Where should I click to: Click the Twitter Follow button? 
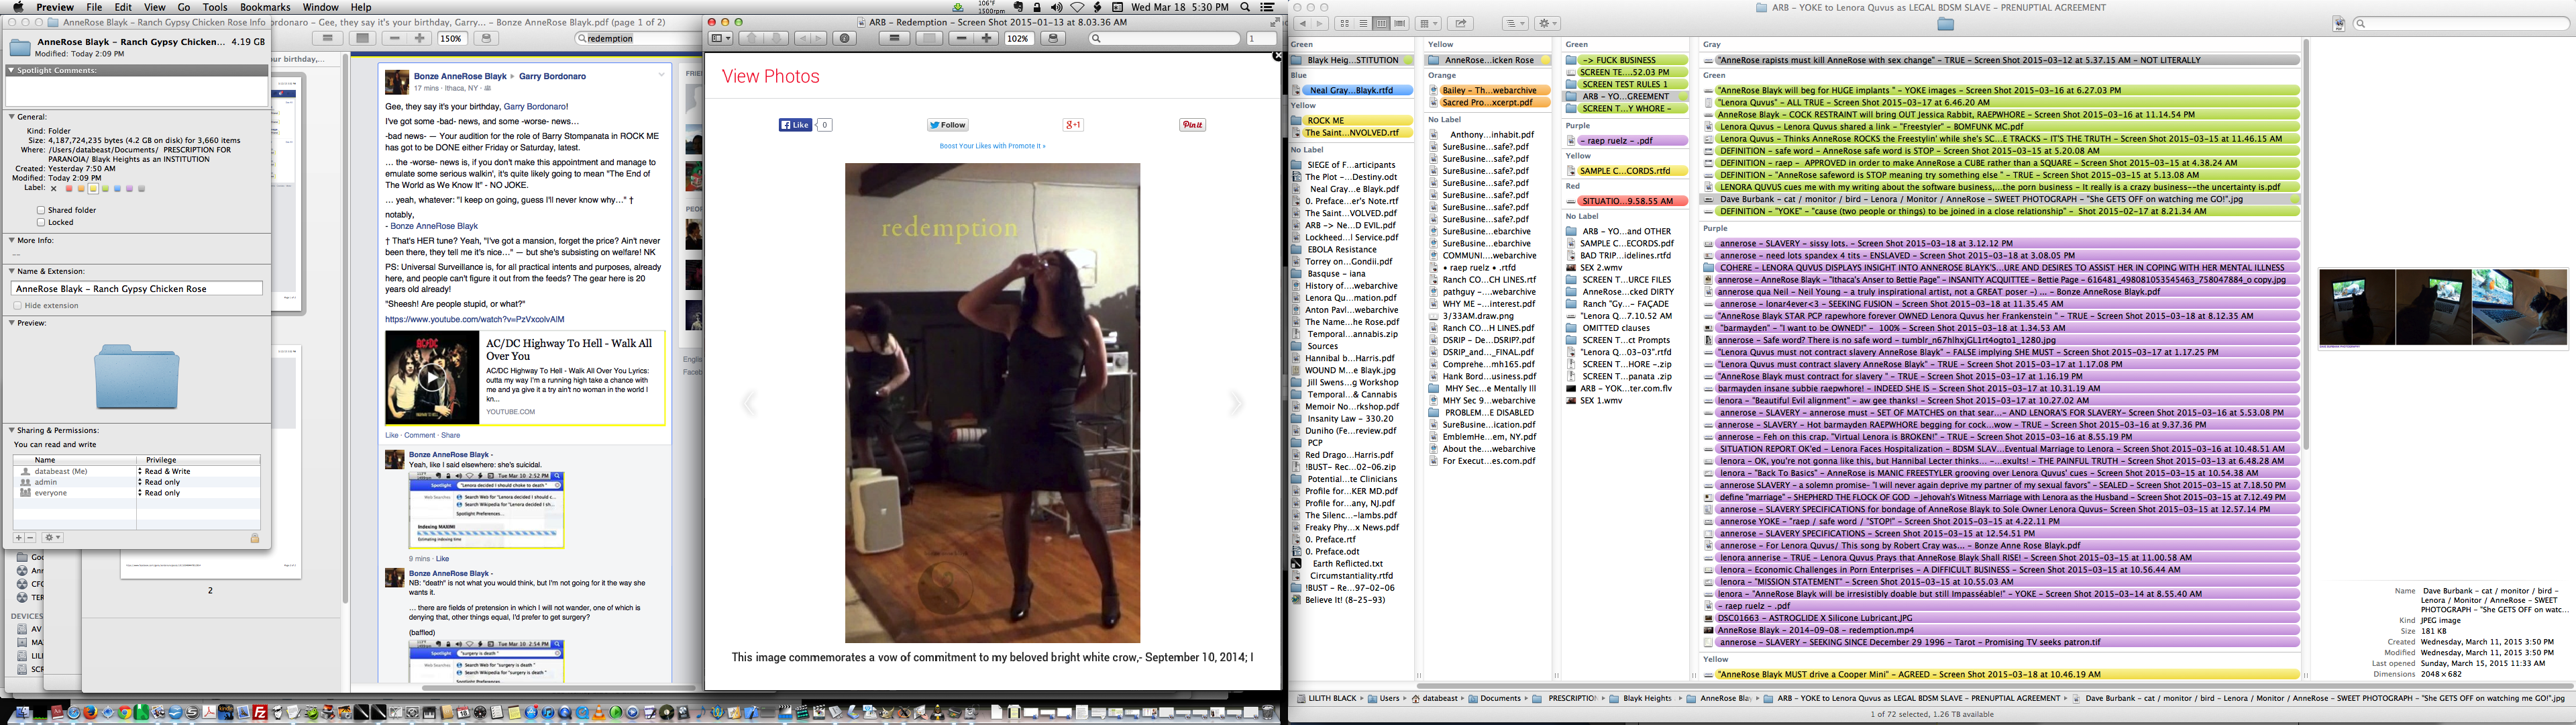[946, 124]
